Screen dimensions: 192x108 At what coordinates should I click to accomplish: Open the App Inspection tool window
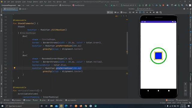tap(71, 100)
